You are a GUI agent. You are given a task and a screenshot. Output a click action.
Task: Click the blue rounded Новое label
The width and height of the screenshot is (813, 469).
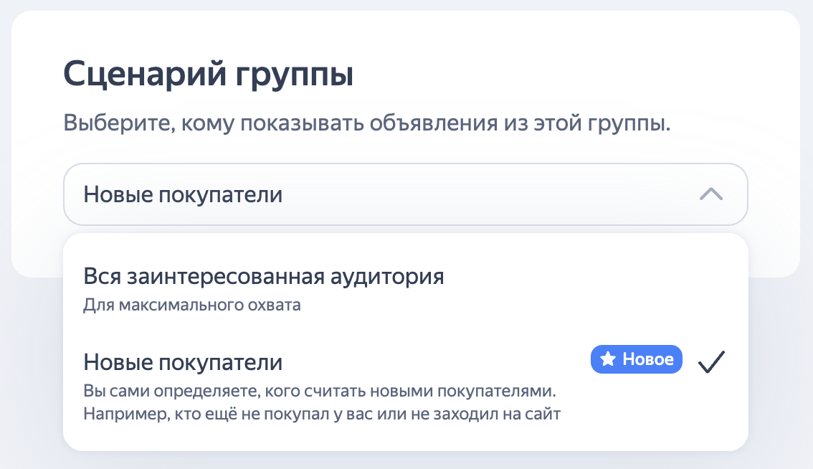(636, 359)
